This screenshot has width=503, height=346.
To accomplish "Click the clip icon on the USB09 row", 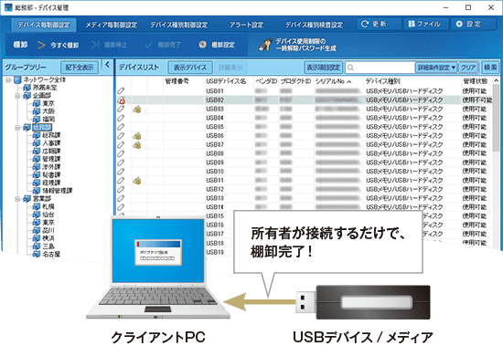I will pyautogui.click(x=121, y=163).
